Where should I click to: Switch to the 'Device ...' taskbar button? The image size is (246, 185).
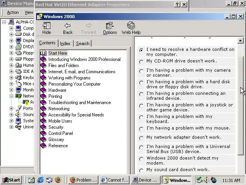click(x=146, y=180)
